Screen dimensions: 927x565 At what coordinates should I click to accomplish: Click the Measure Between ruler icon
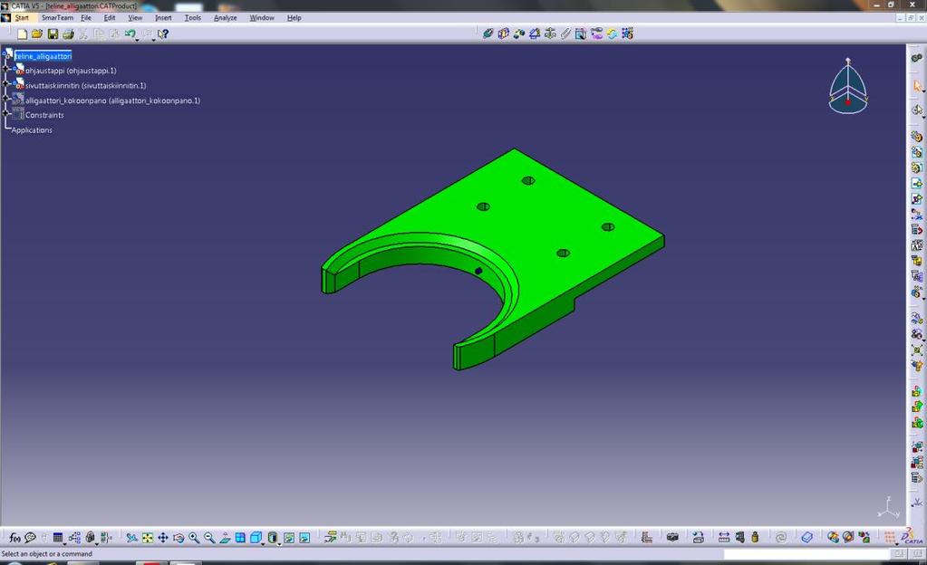point(724,537)
